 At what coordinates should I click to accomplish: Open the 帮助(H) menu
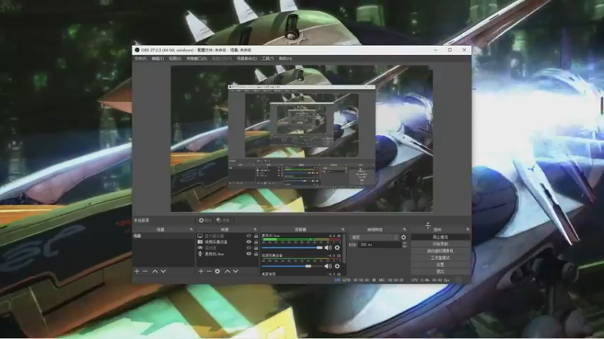(x=285, y=59)
